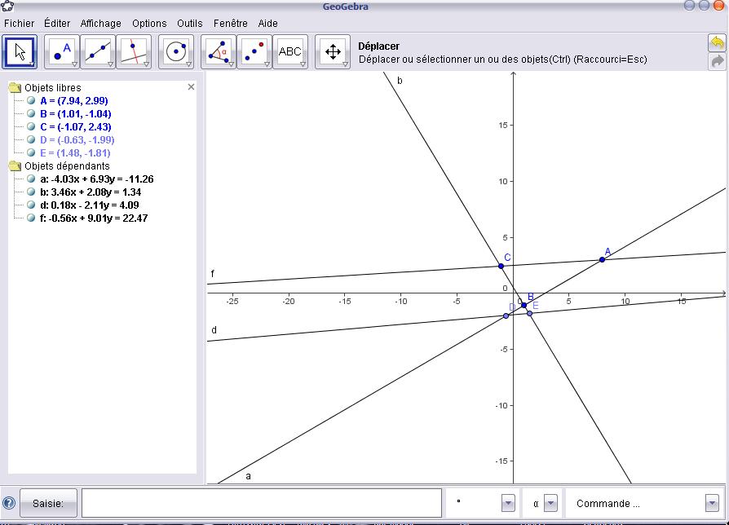Click the yellow Undo arrow
The image size is (729, 525).
718,42
